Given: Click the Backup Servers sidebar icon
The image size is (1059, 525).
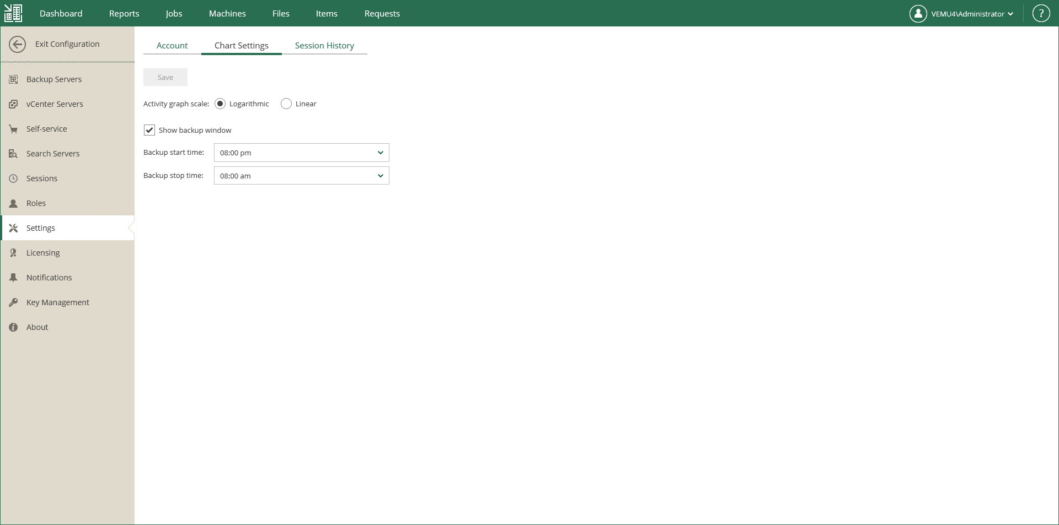Looking at the screenshot, I should [x=13, y=79].
